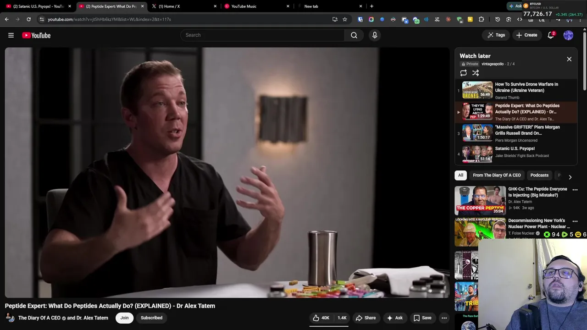Click the Join channel button

pos(124,318)
